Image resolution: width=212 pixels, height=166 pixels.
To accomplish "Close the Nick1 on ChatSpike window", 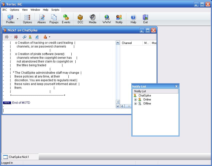I will point(153,30).
